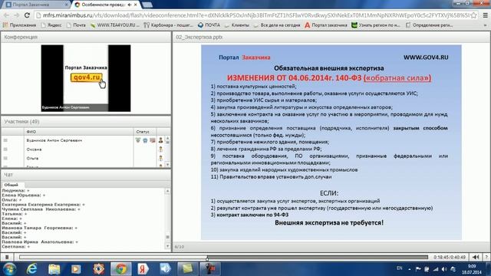The width and height of the screenshot is (491, 276).
Task: Click chat message from Людмила
Action: [15, 190]
